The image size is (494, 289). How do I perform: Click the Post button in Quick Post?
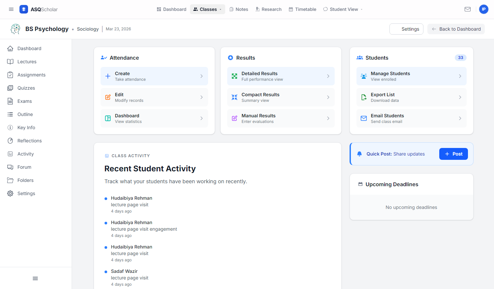click(x=453, y=154)
